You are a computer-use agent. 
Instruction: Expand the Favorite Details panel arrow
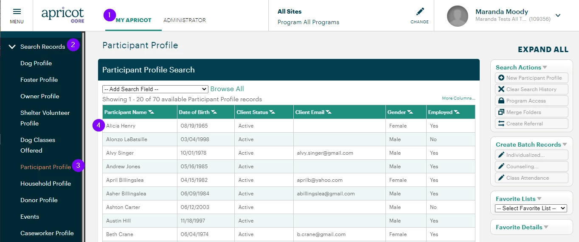pyautogui.click(x=546, y=227)
